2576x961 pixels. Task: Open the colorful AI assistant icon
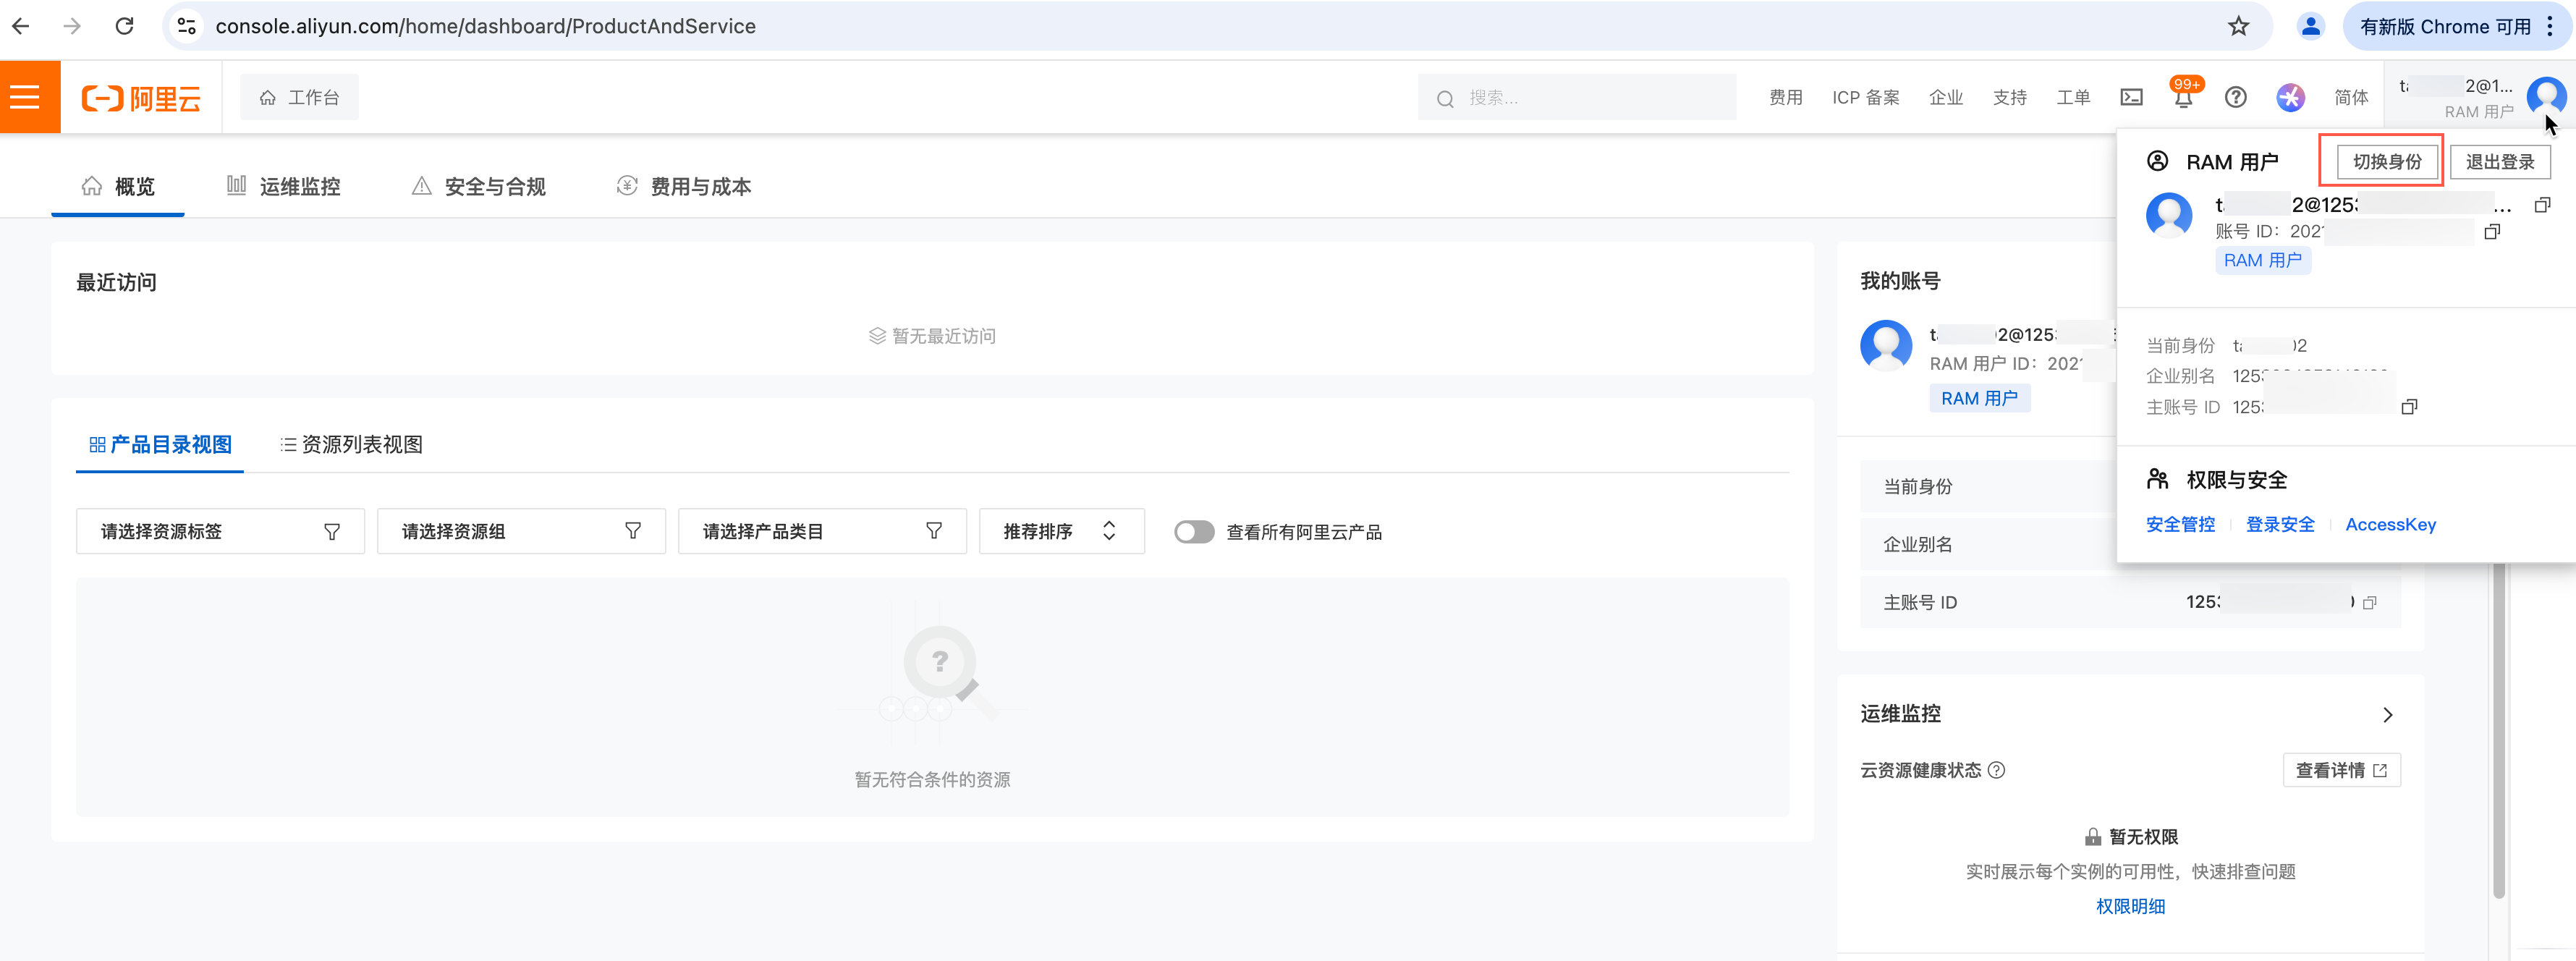point(2290,97)
